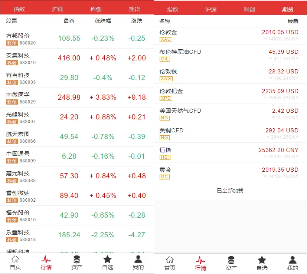Open the 布伦特原油CFD quote
The image size is (307, 274).
coord(230,55)
